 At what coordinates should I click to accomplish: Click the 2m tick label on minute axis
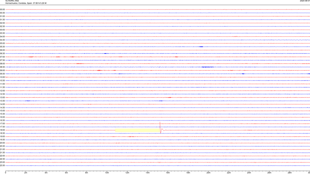(x=26, y=173)
